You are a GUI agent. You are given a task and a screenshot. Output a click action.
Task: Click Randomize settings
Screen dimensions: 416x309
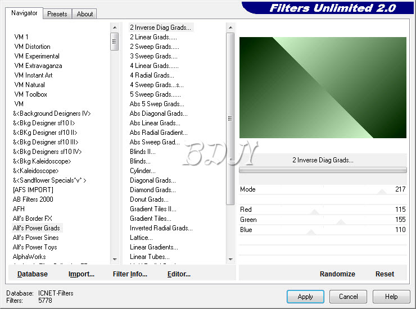pos(337,274)
